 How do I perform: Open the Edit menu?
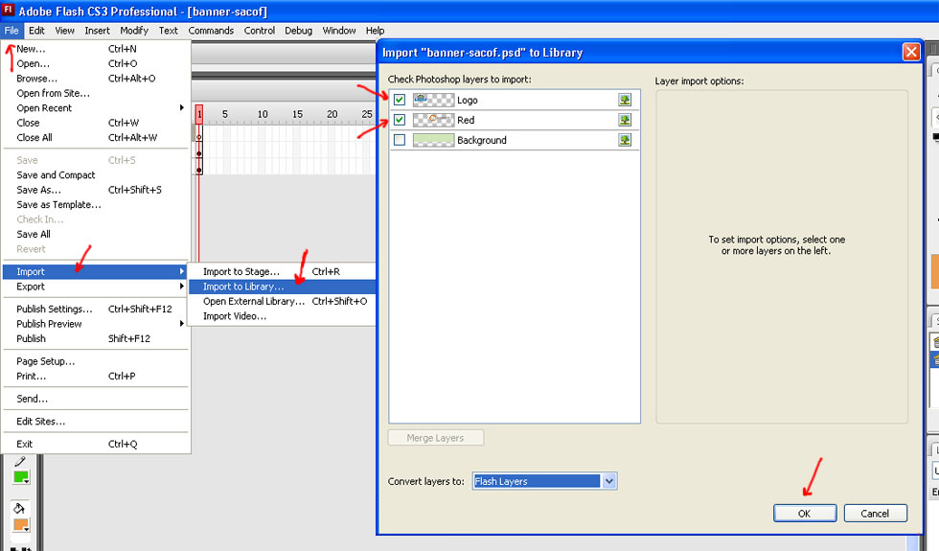(36, 31)
